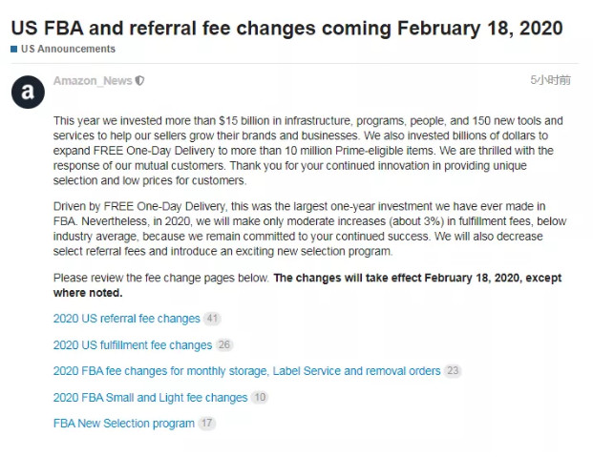Click the 23 click-count badge
The image size is (593, 457).
[453, 370]
